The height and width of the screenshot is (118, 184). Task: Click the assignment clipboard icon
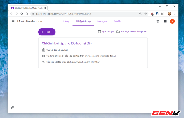(43, 50)
